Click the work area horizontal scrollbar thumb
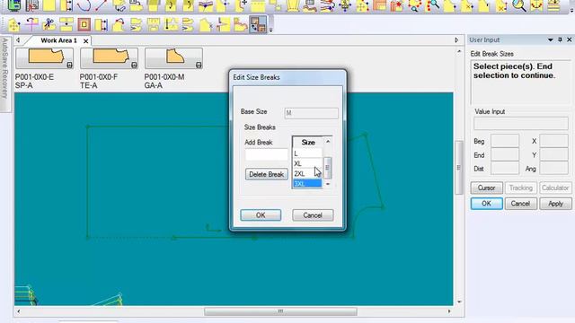Screen dimensions: 575x323 pos(280,311)
